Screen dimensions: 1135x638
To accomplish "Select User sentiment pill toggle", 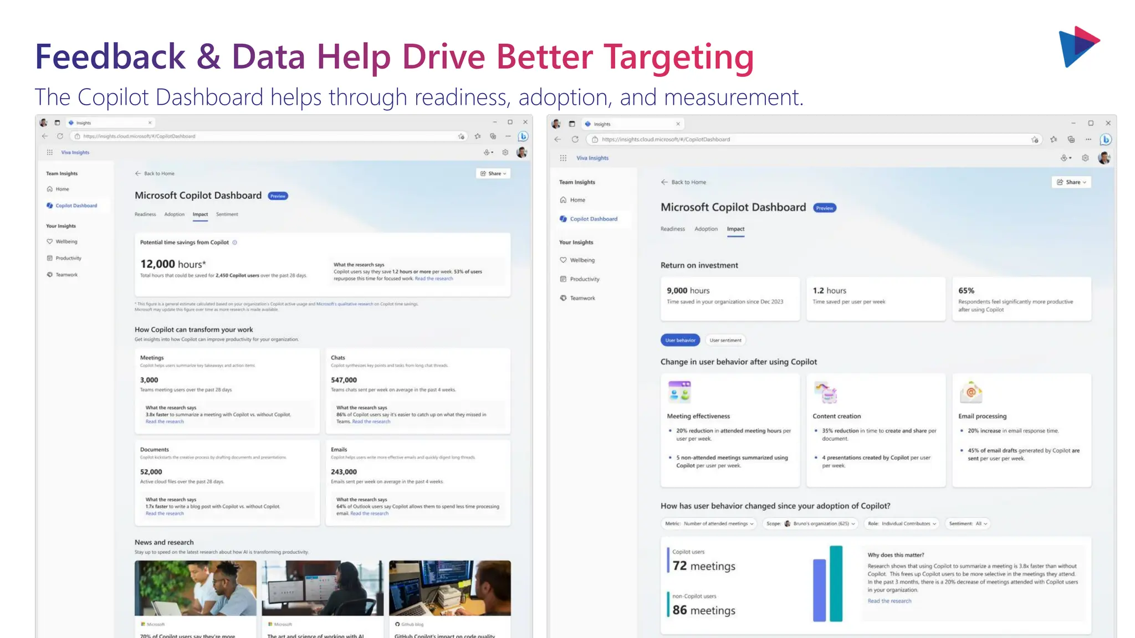I will [725, 340].
